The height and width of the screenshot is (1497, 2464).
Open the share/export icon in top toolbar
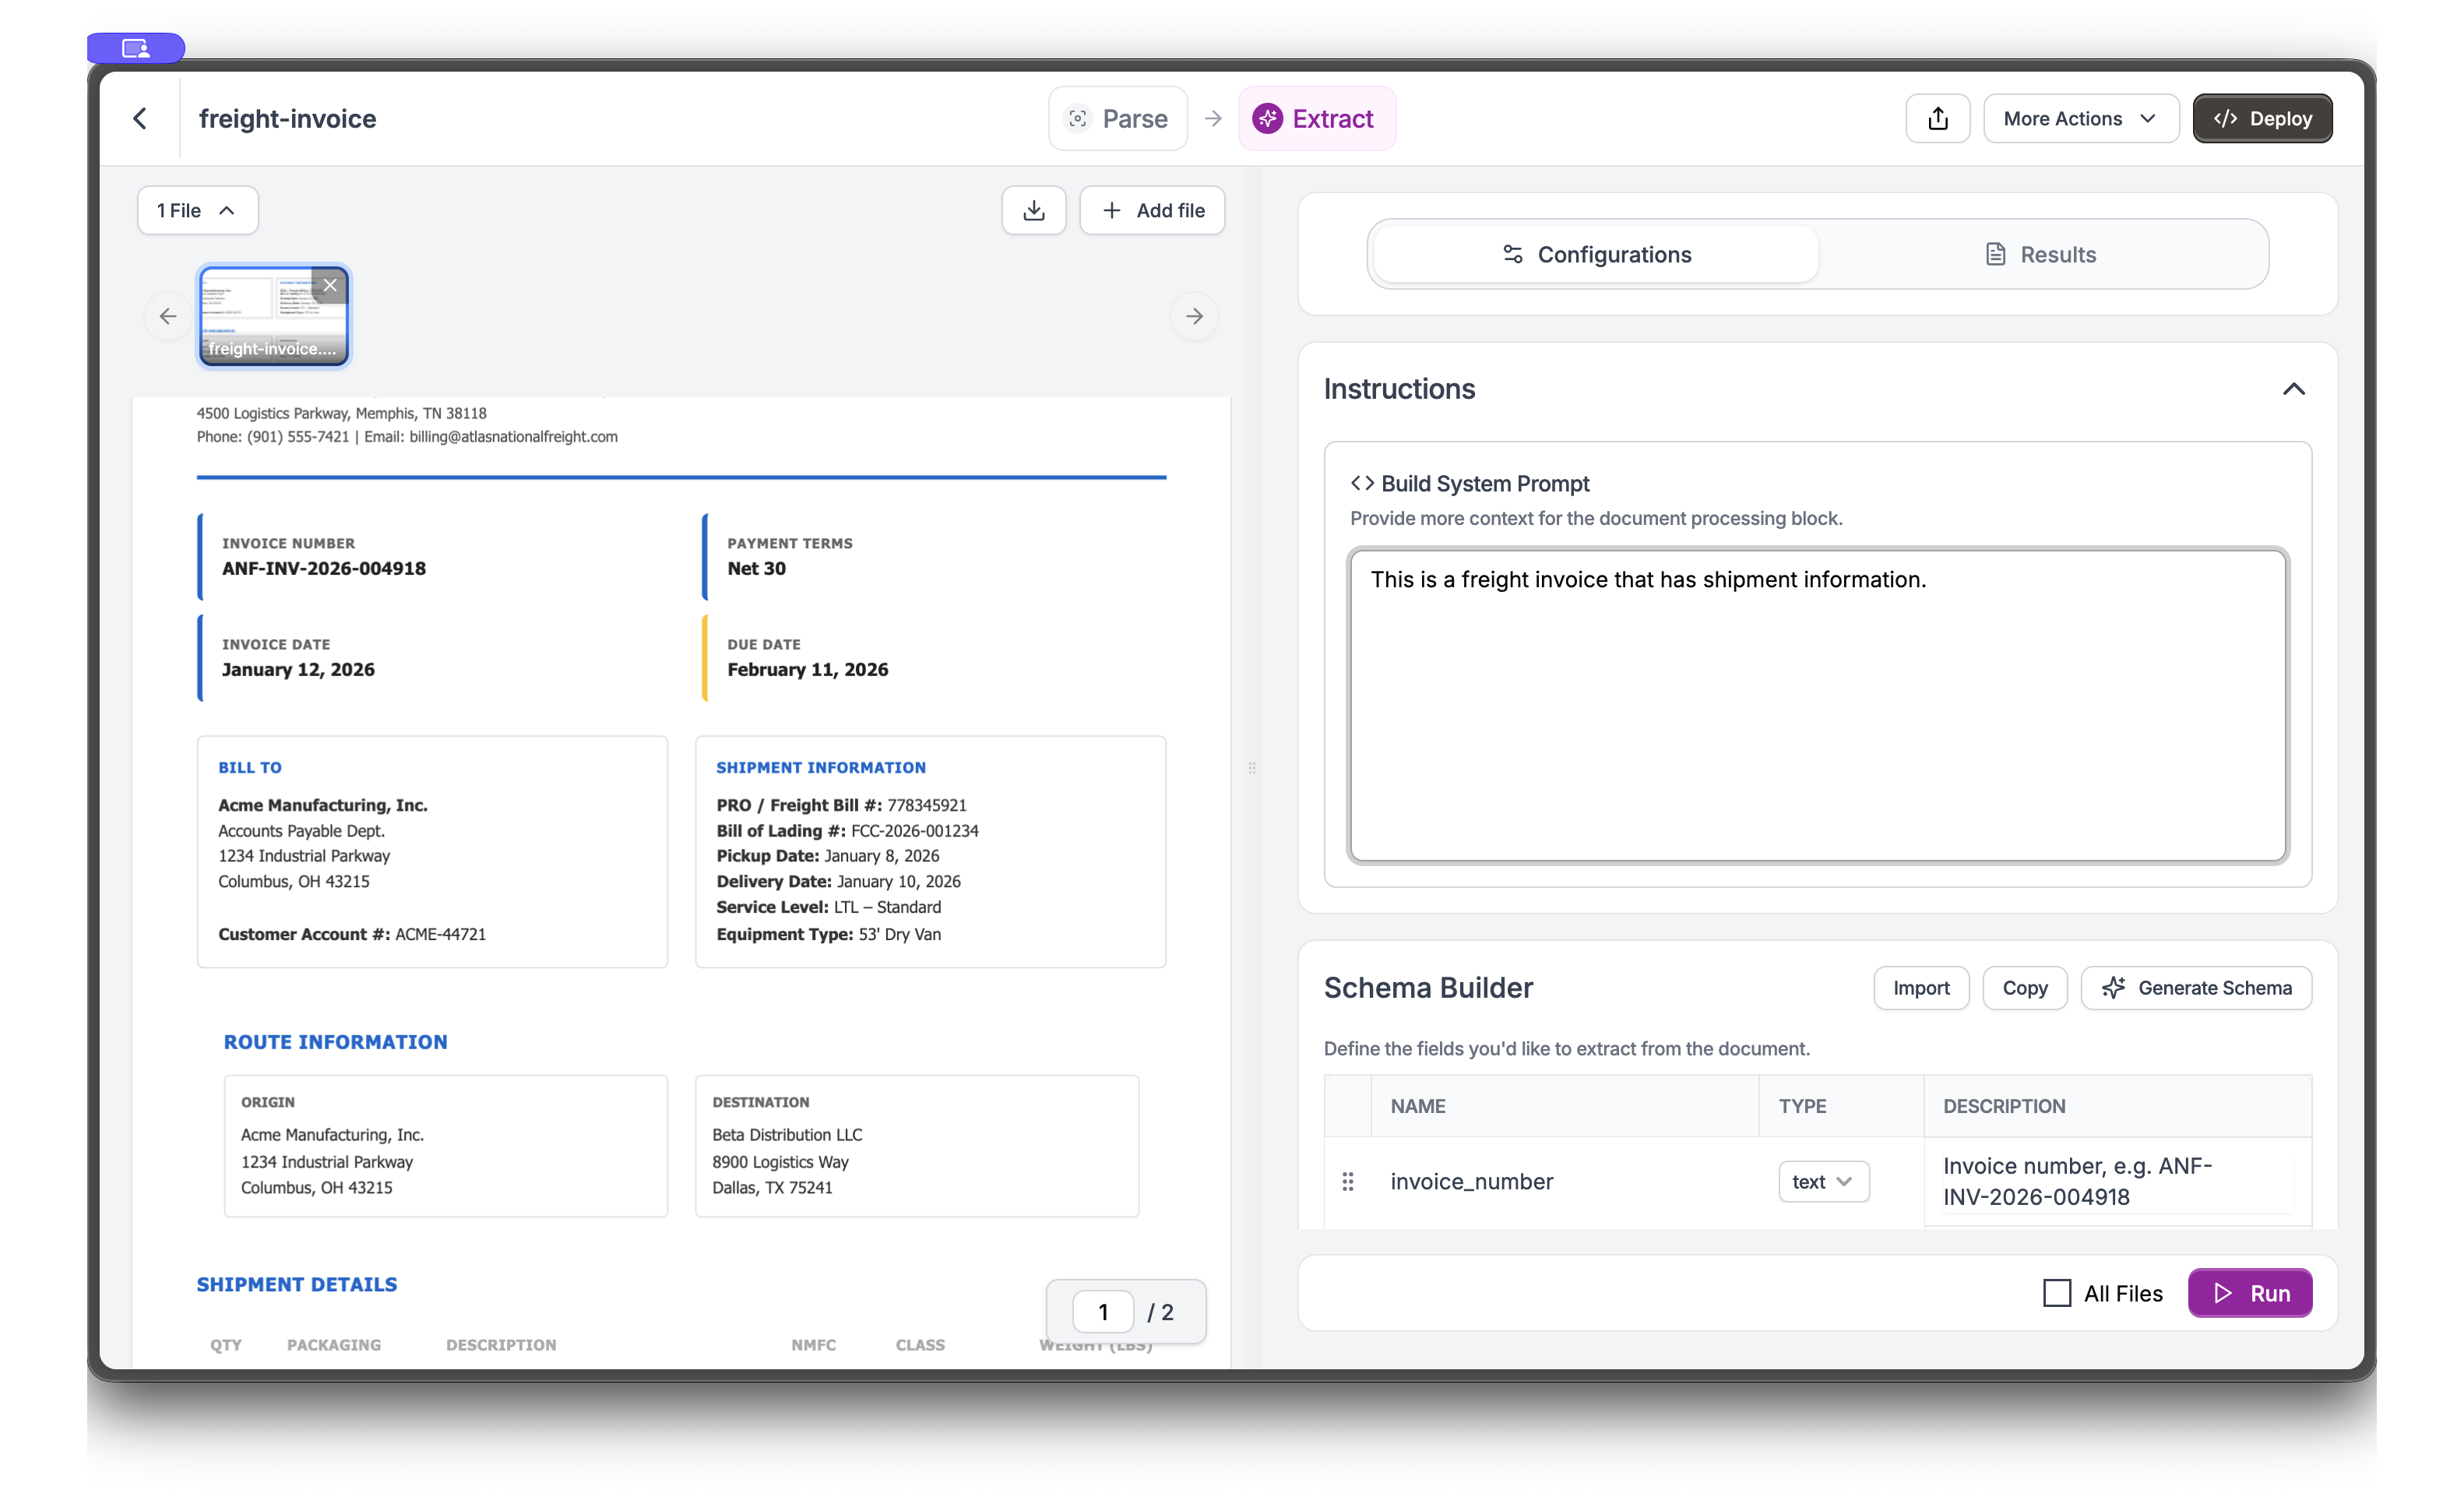tap(1937, 118)
